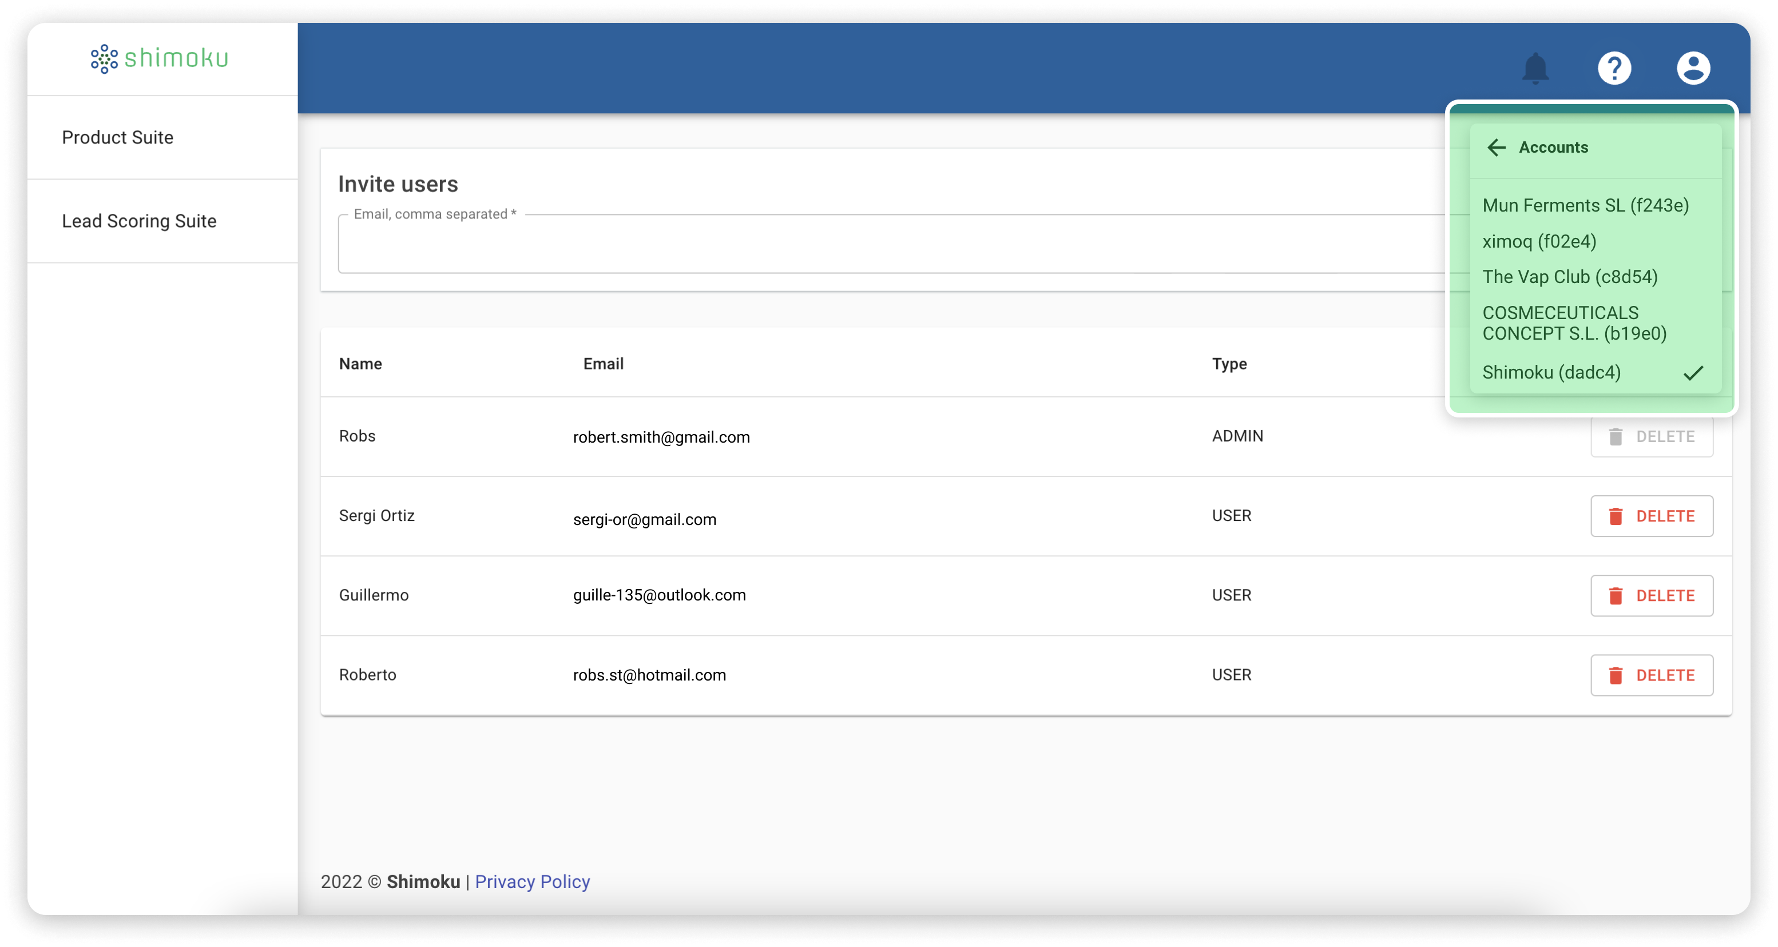Click the USER type in Guillermo row

pos(1231,595)
